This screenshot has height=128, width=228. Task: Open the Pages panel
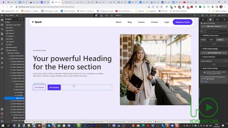pos(2,34)
